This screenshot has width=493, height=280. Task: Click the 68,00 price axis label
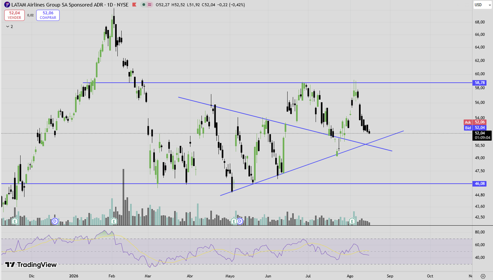(480, 22)
